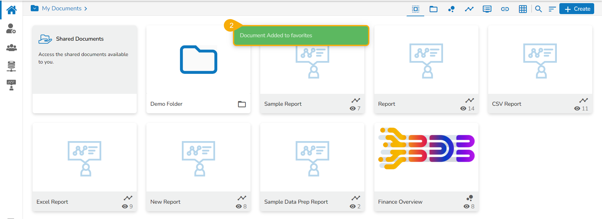Viewport: 602px width, 219px height.
Task: Open the search magnifier icon
Action: tap(538, 9)
